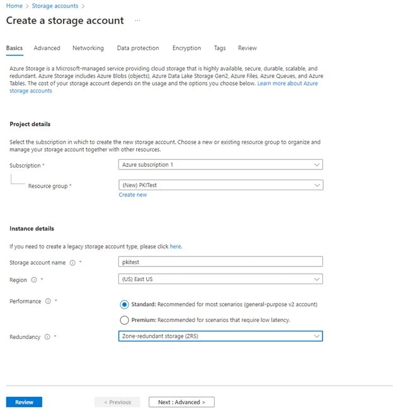
Task: Open the Subscription dropdown
Action: tap(220, 164)
